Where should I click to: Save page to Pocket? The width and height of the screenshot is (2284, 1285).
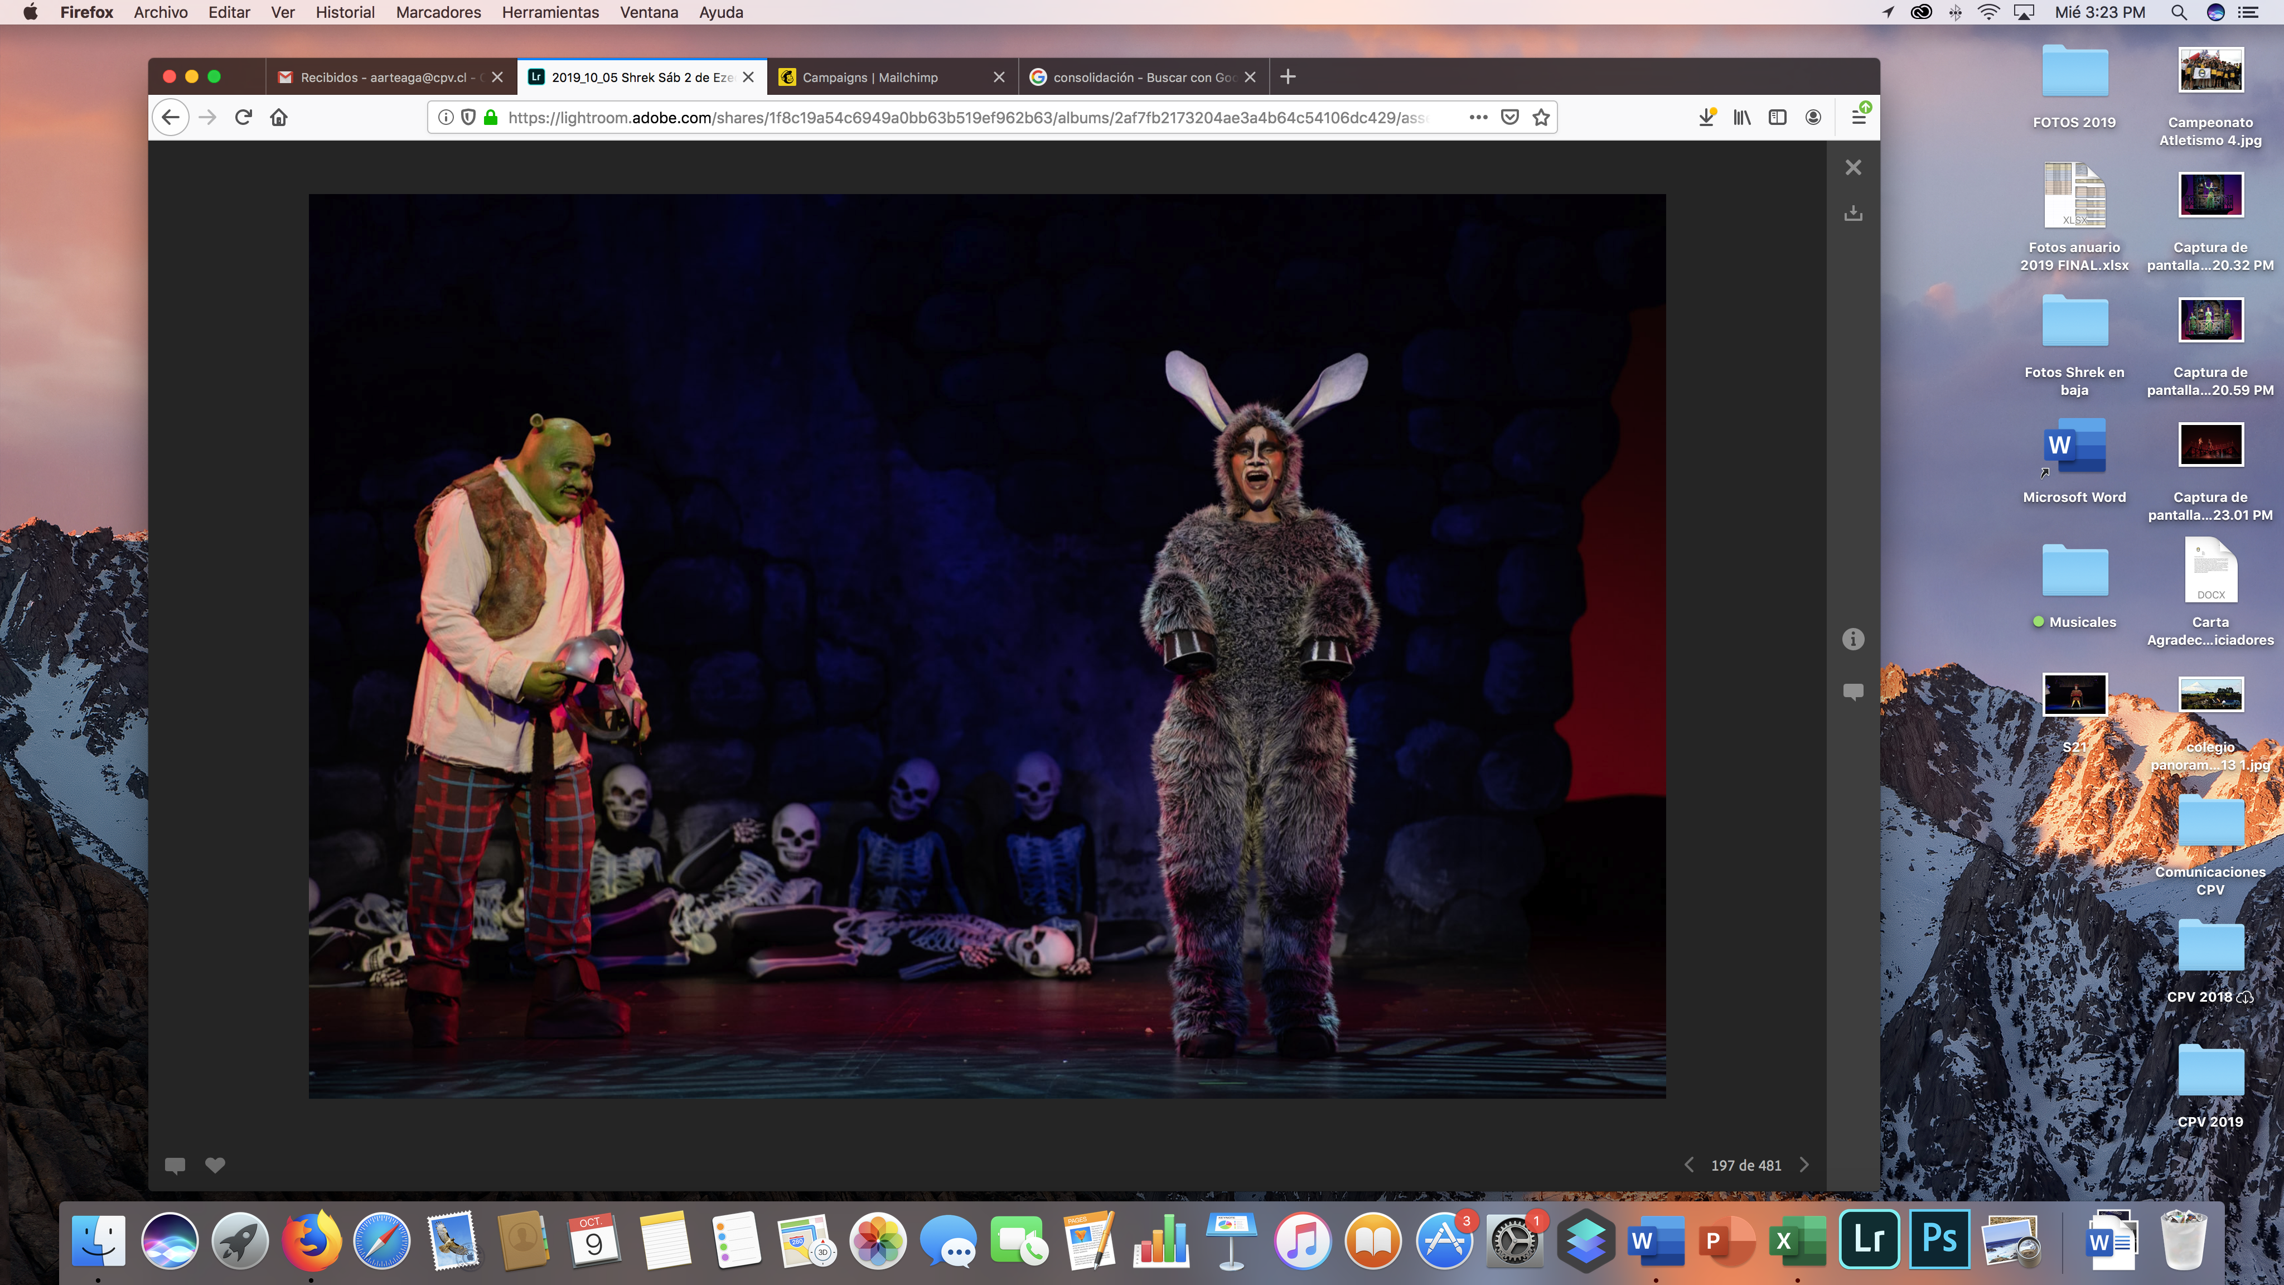point(1510,117)
